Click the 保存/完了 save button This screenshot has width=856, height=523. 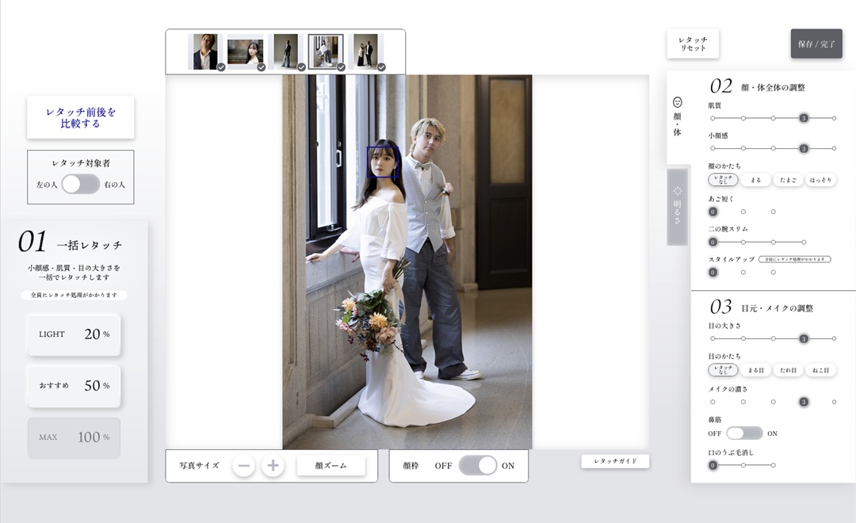(816, 44)
